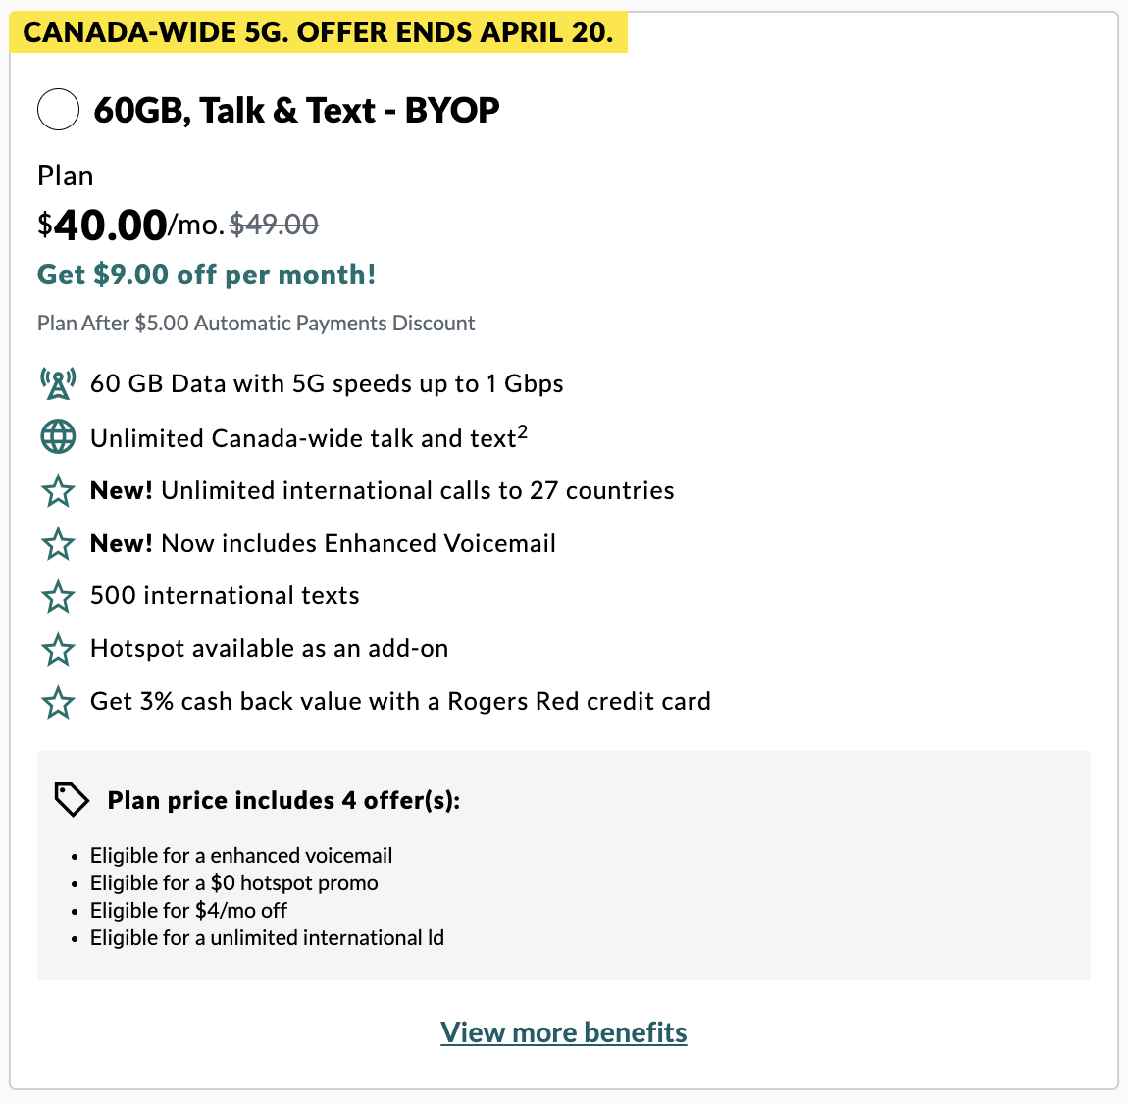Viewport: 1128px width, 1104px height.
Task: Click the Eligible for a $0 hotspot promo item
Action: [233, 883]
